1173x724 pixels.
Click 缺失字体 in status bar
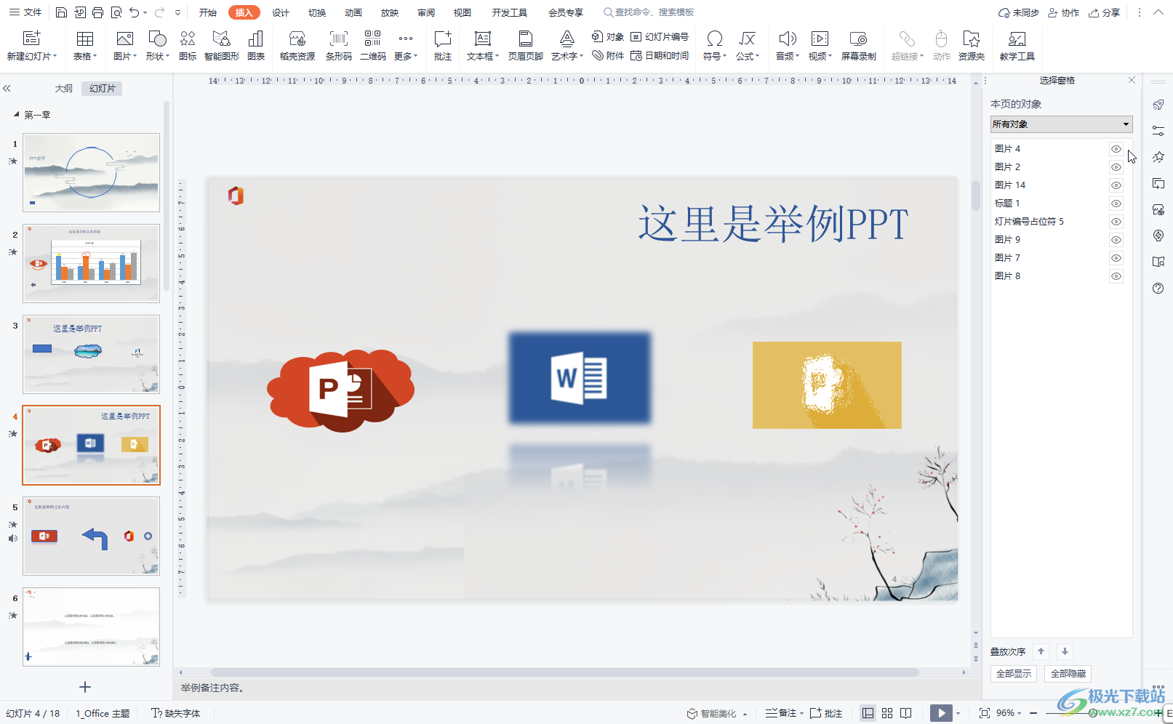(x=175, y=713)
